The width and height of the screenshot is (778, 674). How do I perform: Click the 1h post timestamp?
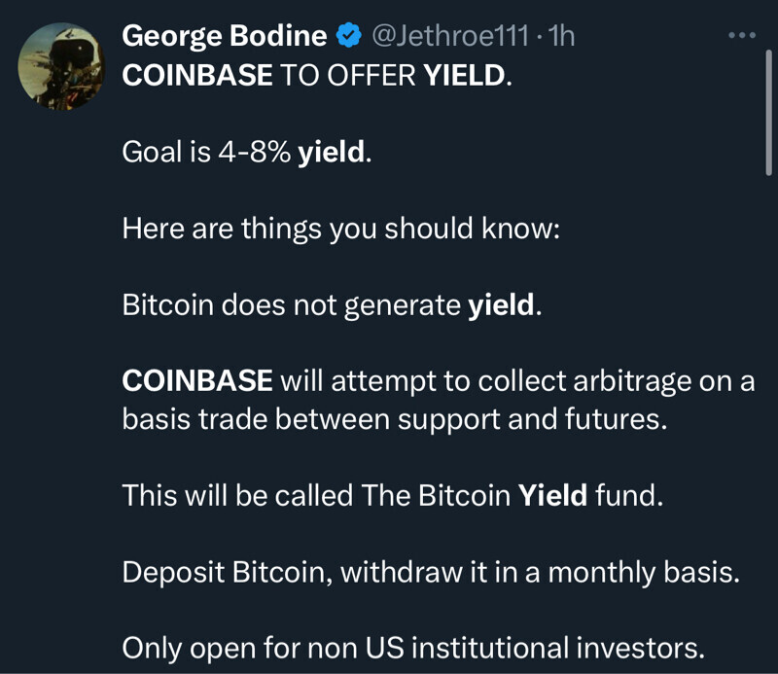[x=563, y=37]
